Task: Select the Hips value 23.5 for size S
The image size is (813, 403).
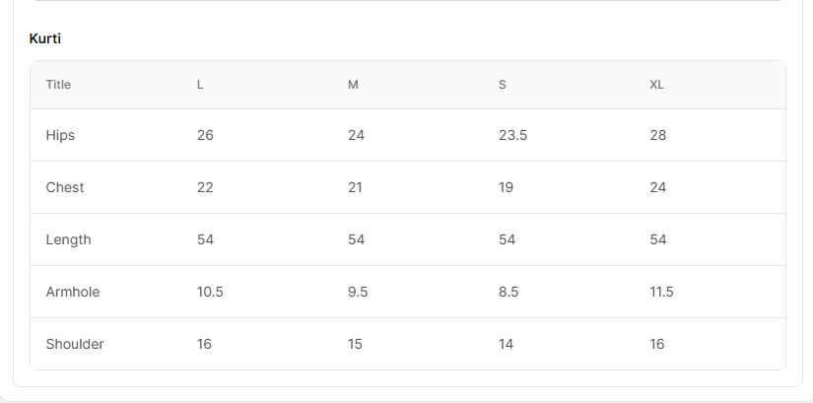Action: pos(512,135)
